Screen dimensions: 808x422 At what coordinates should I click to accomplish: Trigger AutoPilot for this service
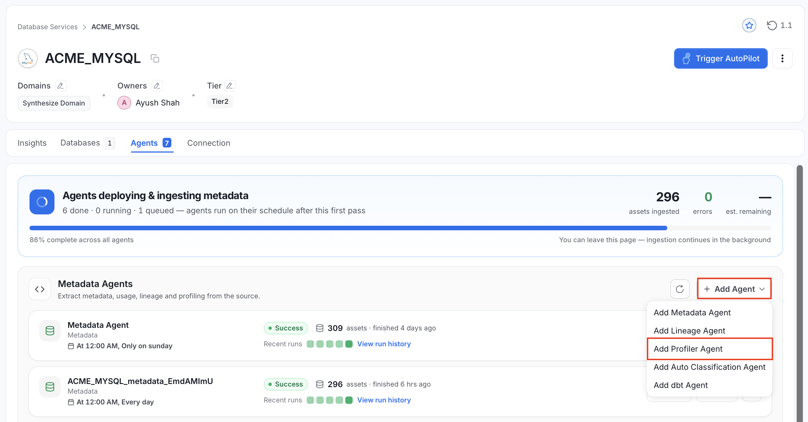pyautogui.click(x=721, y=58)
